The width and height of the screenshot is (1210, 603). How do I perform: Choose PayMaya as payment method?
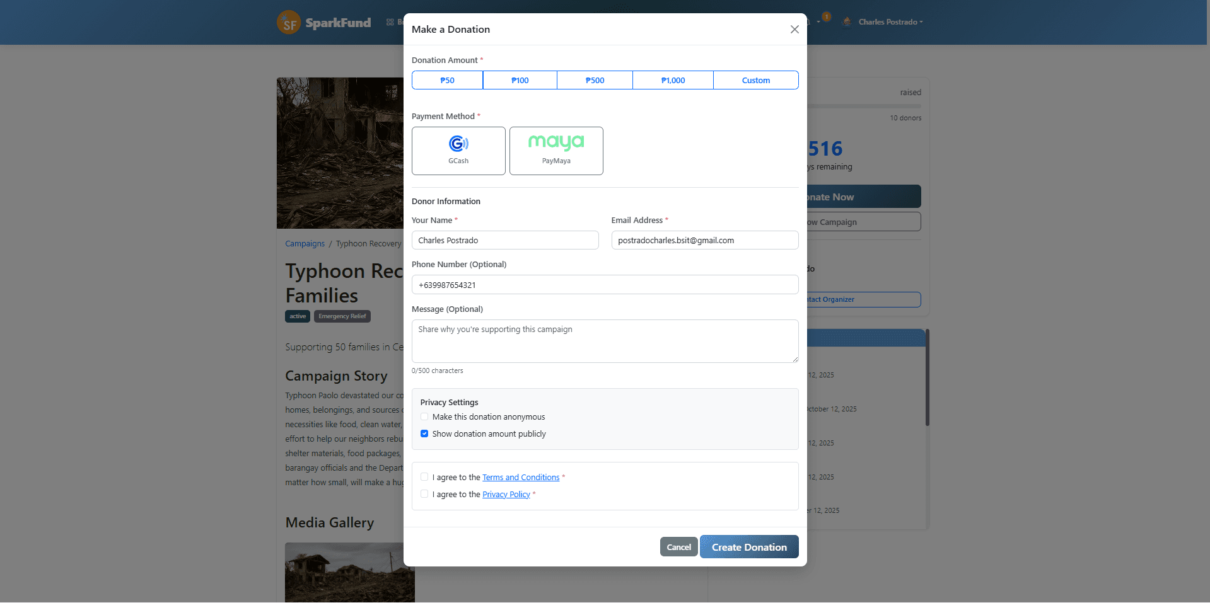pyautogui.click(x=556, y=151)
